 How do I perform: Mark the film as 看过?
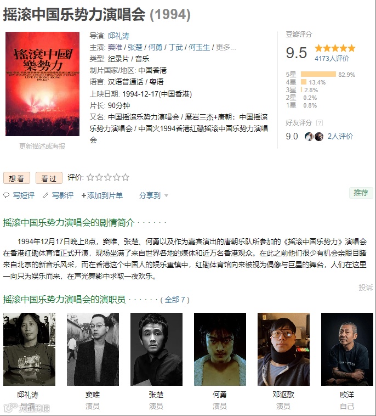(49, 178)
